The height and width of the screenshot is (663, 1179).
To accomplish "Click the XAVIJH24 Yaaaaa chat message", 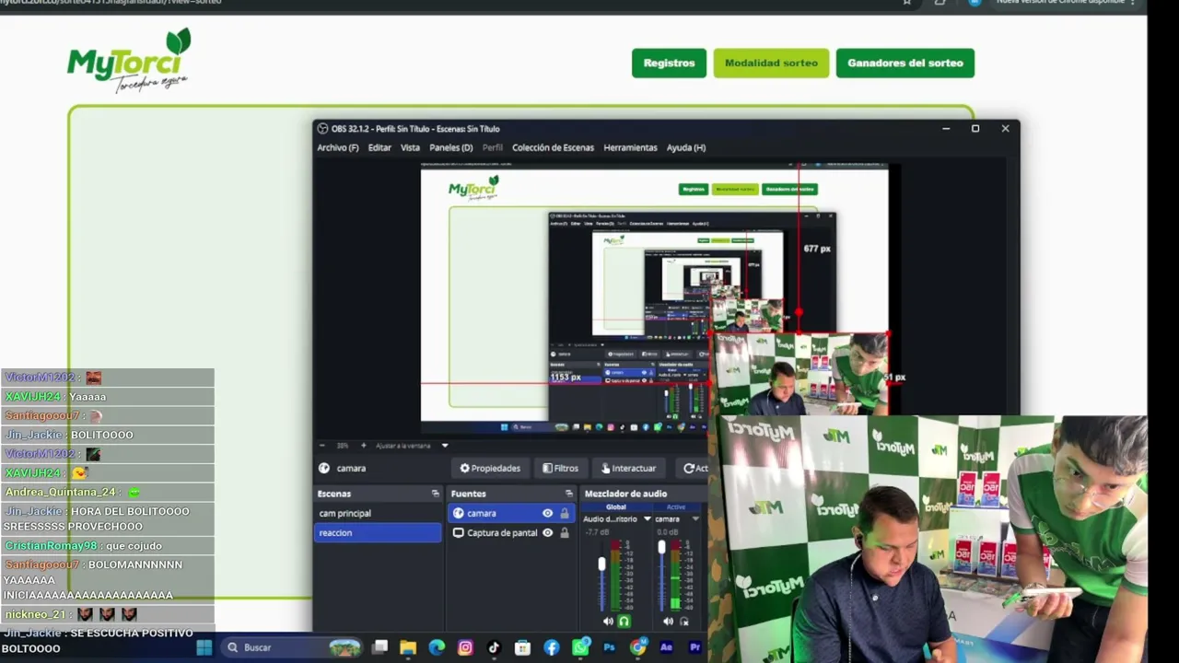I will click(108, 396).
